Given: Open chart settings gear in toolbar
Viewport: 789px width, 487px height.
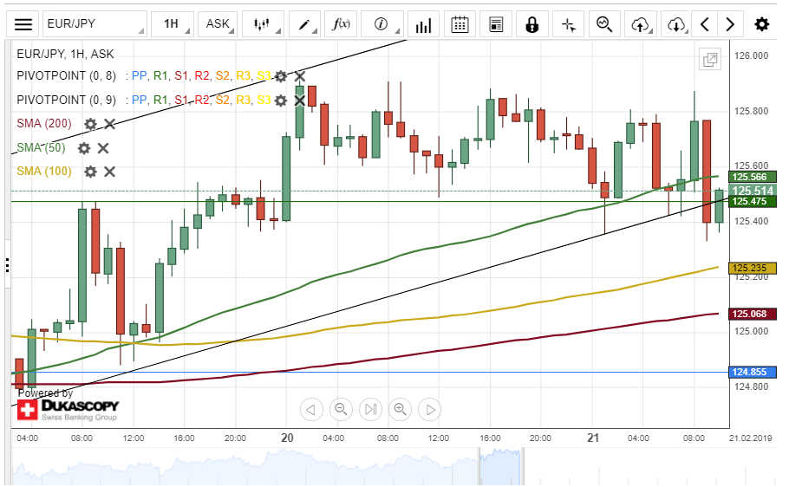Looking at the screenshot, I should point(761,24).
